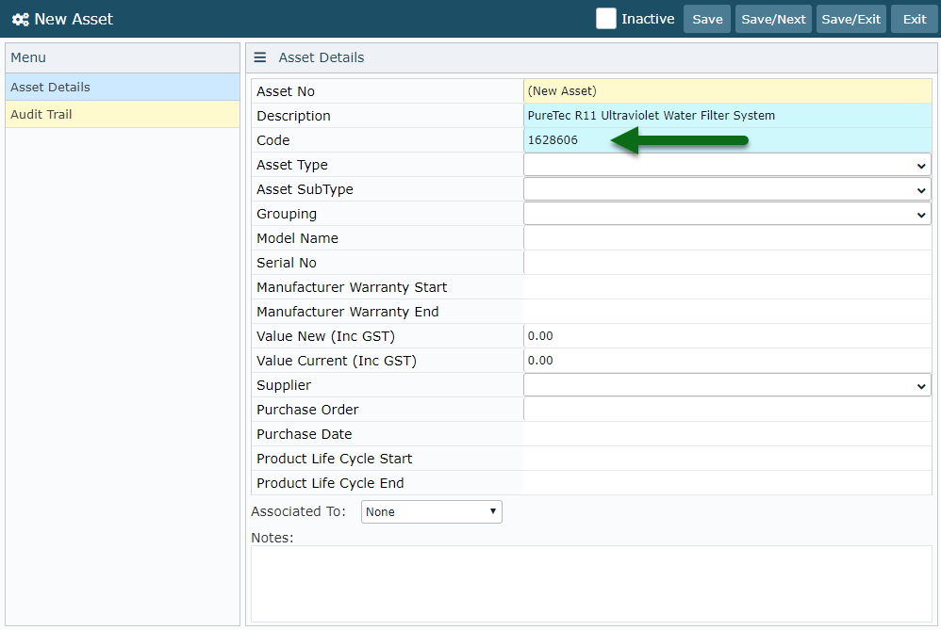Image resolution: width=941 pixels, height=630 pixels.
Task: Click the Associated To: label
Action: pos(298,511)
